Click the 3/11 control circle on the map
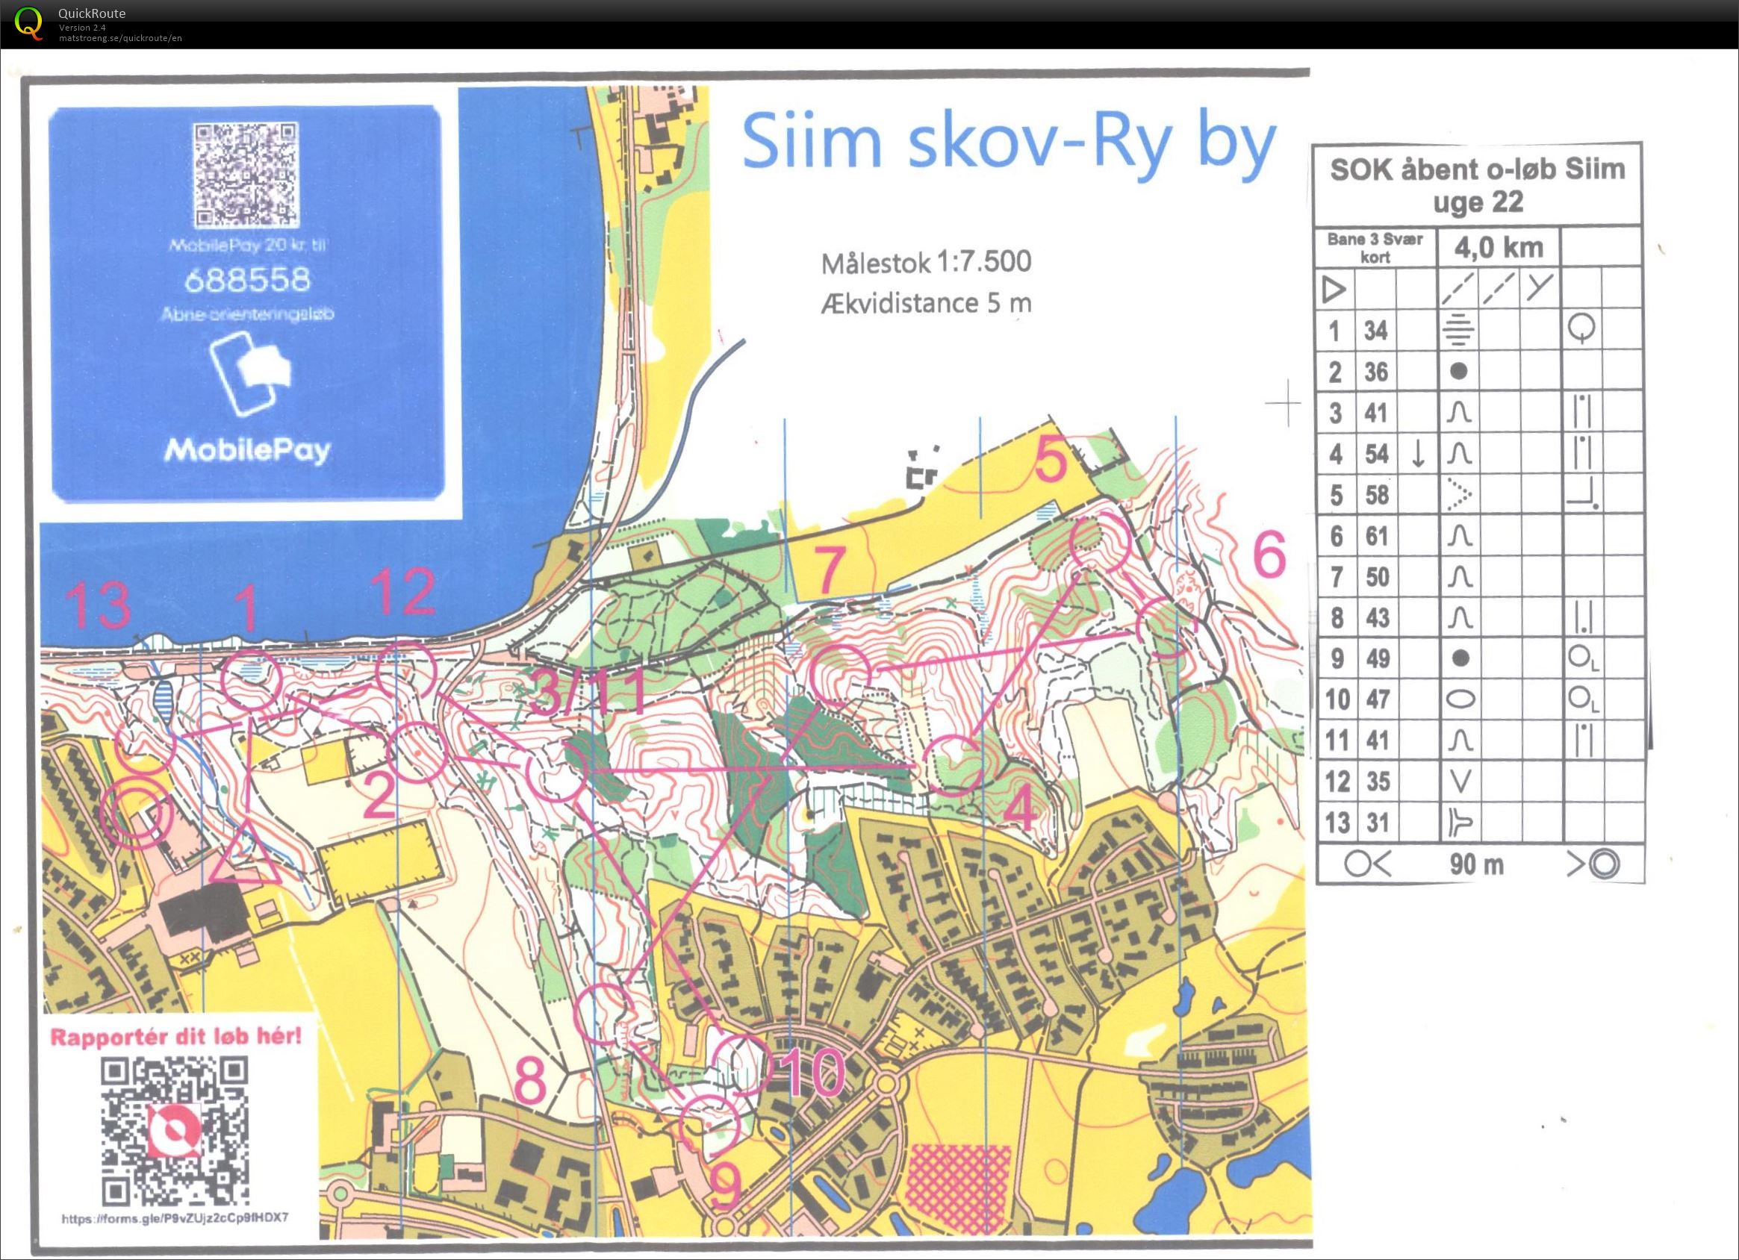This screenshot has height=1260, width=1739. (x=557, y=772)
